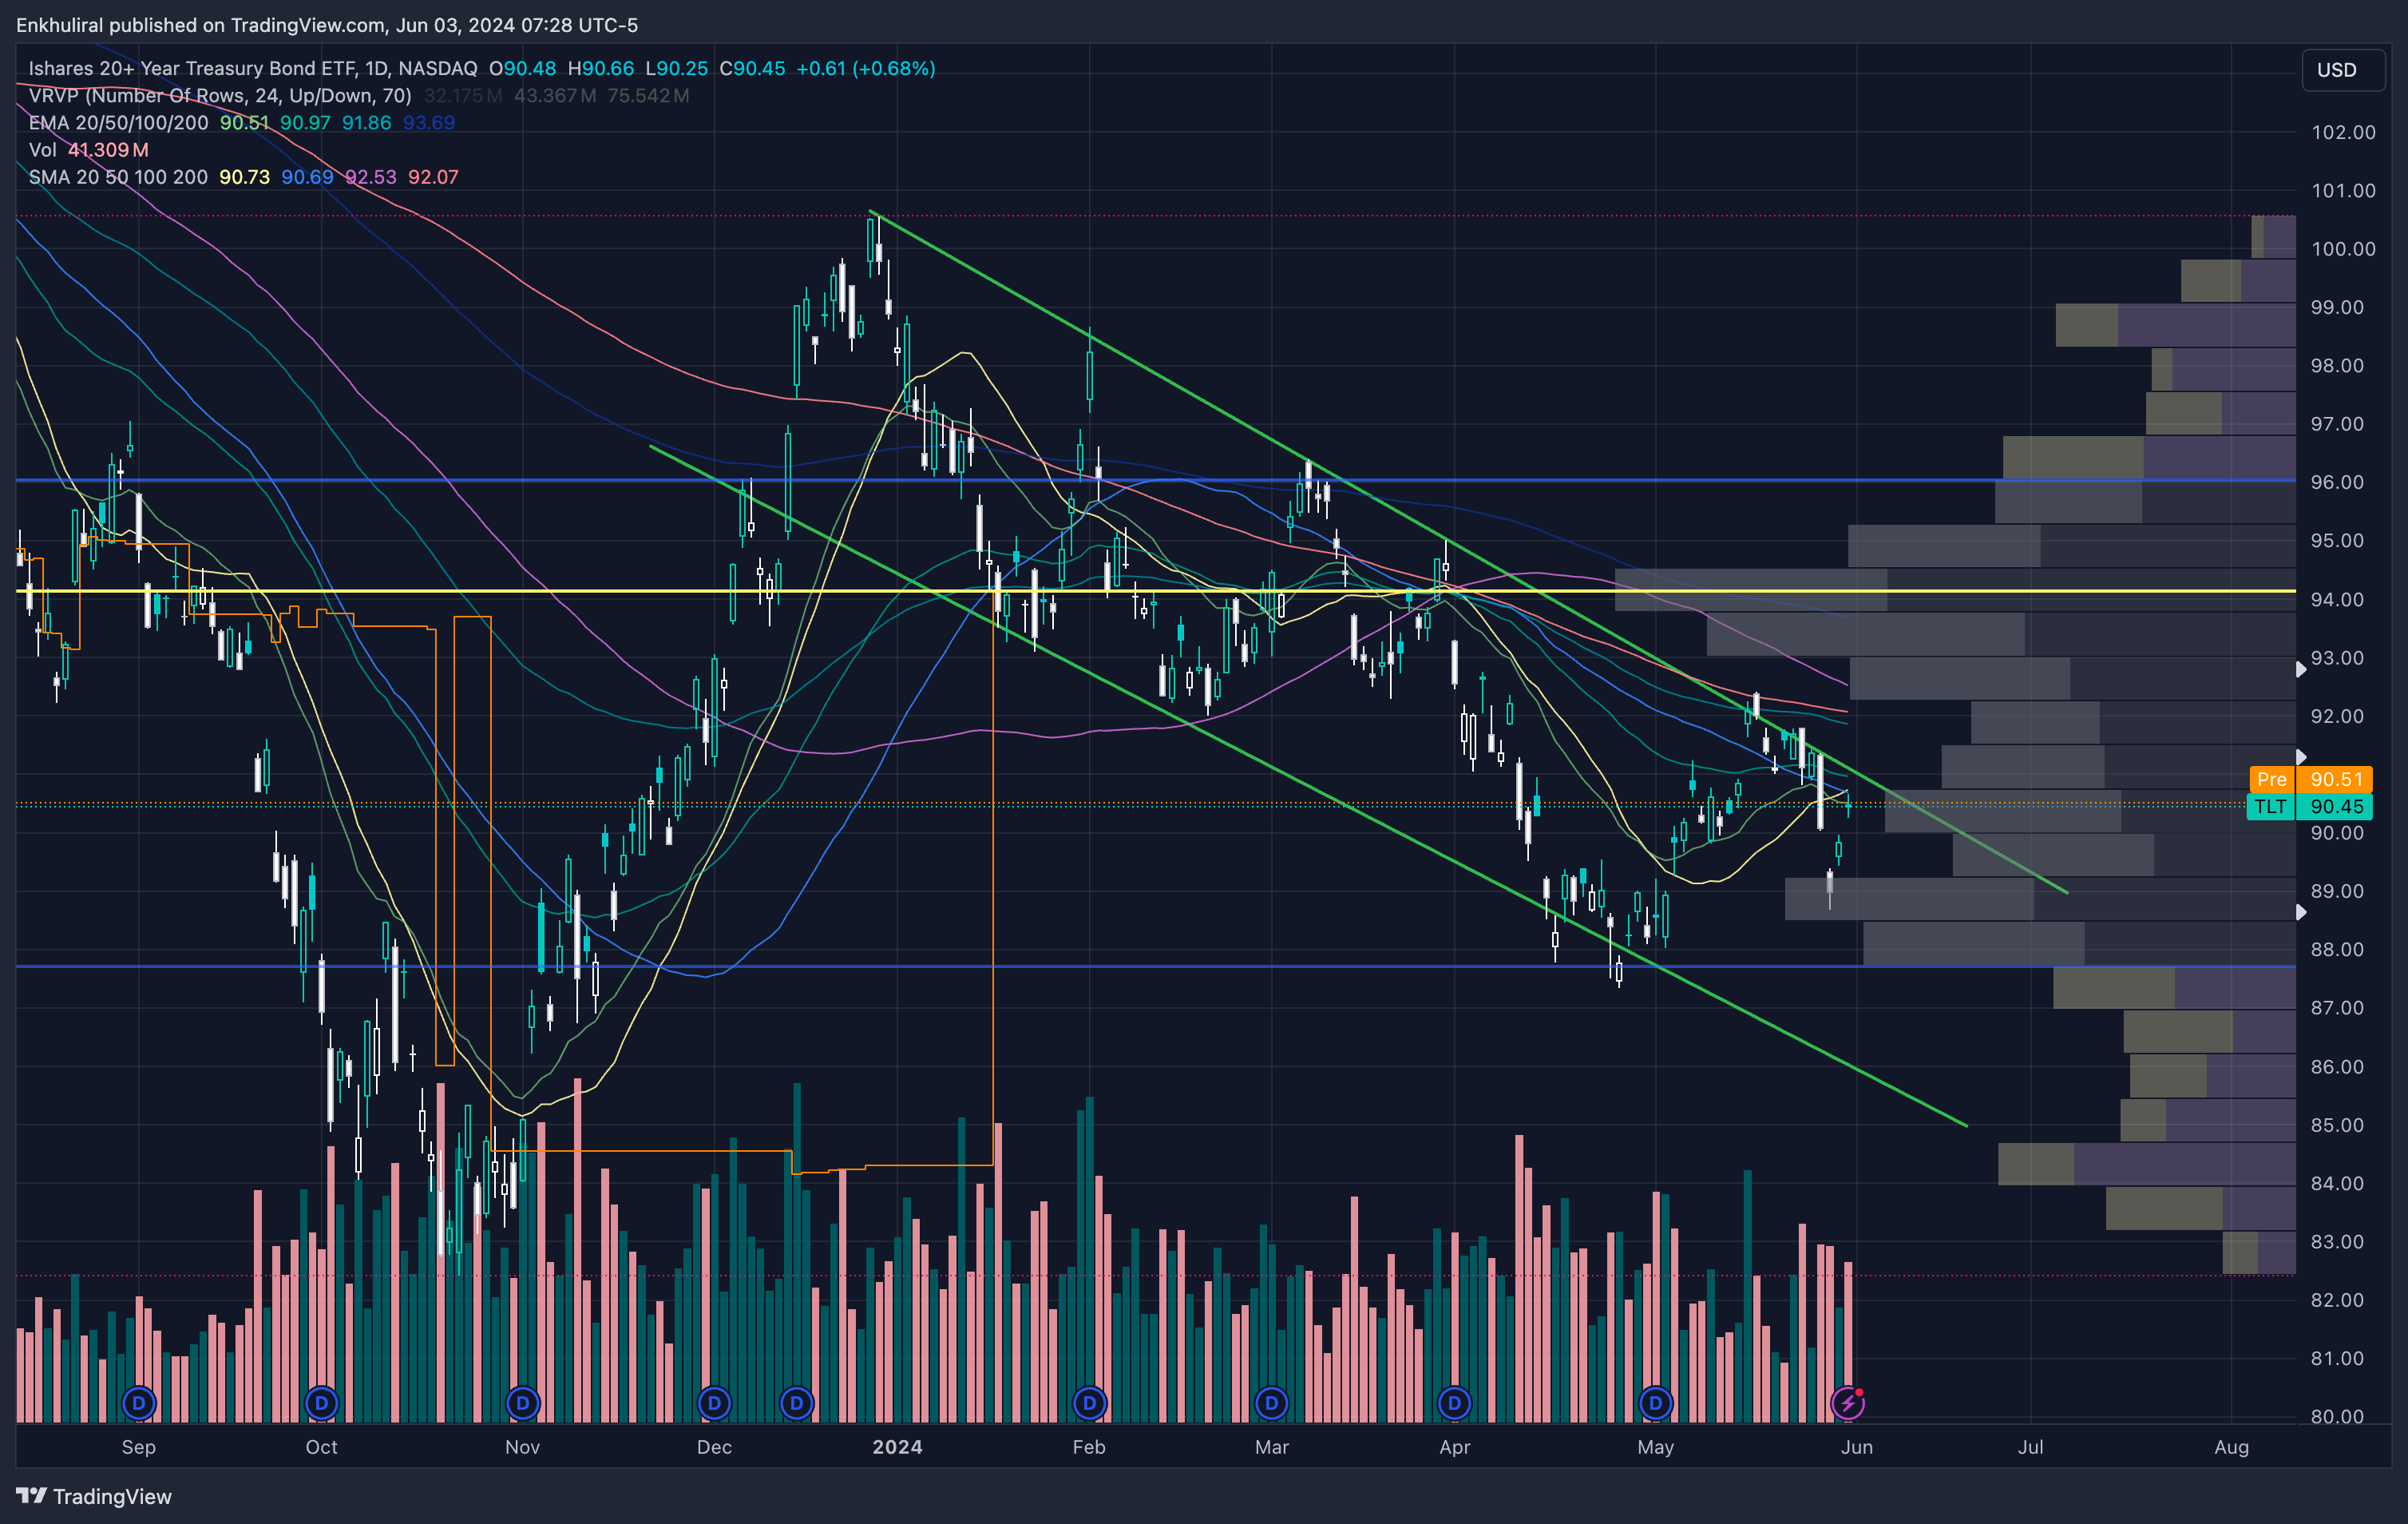The image size is (2408, 1524).
Task: Select the EMA 20/50/100/200 indicator legend
Action: click(x=118, y=122)
